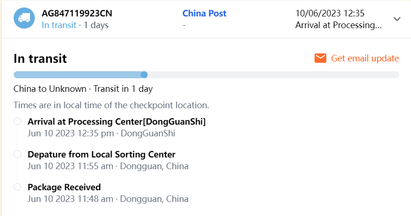
Task: Click the truncated "Arrival at Processing..." header text
Action: pos(338,25)
